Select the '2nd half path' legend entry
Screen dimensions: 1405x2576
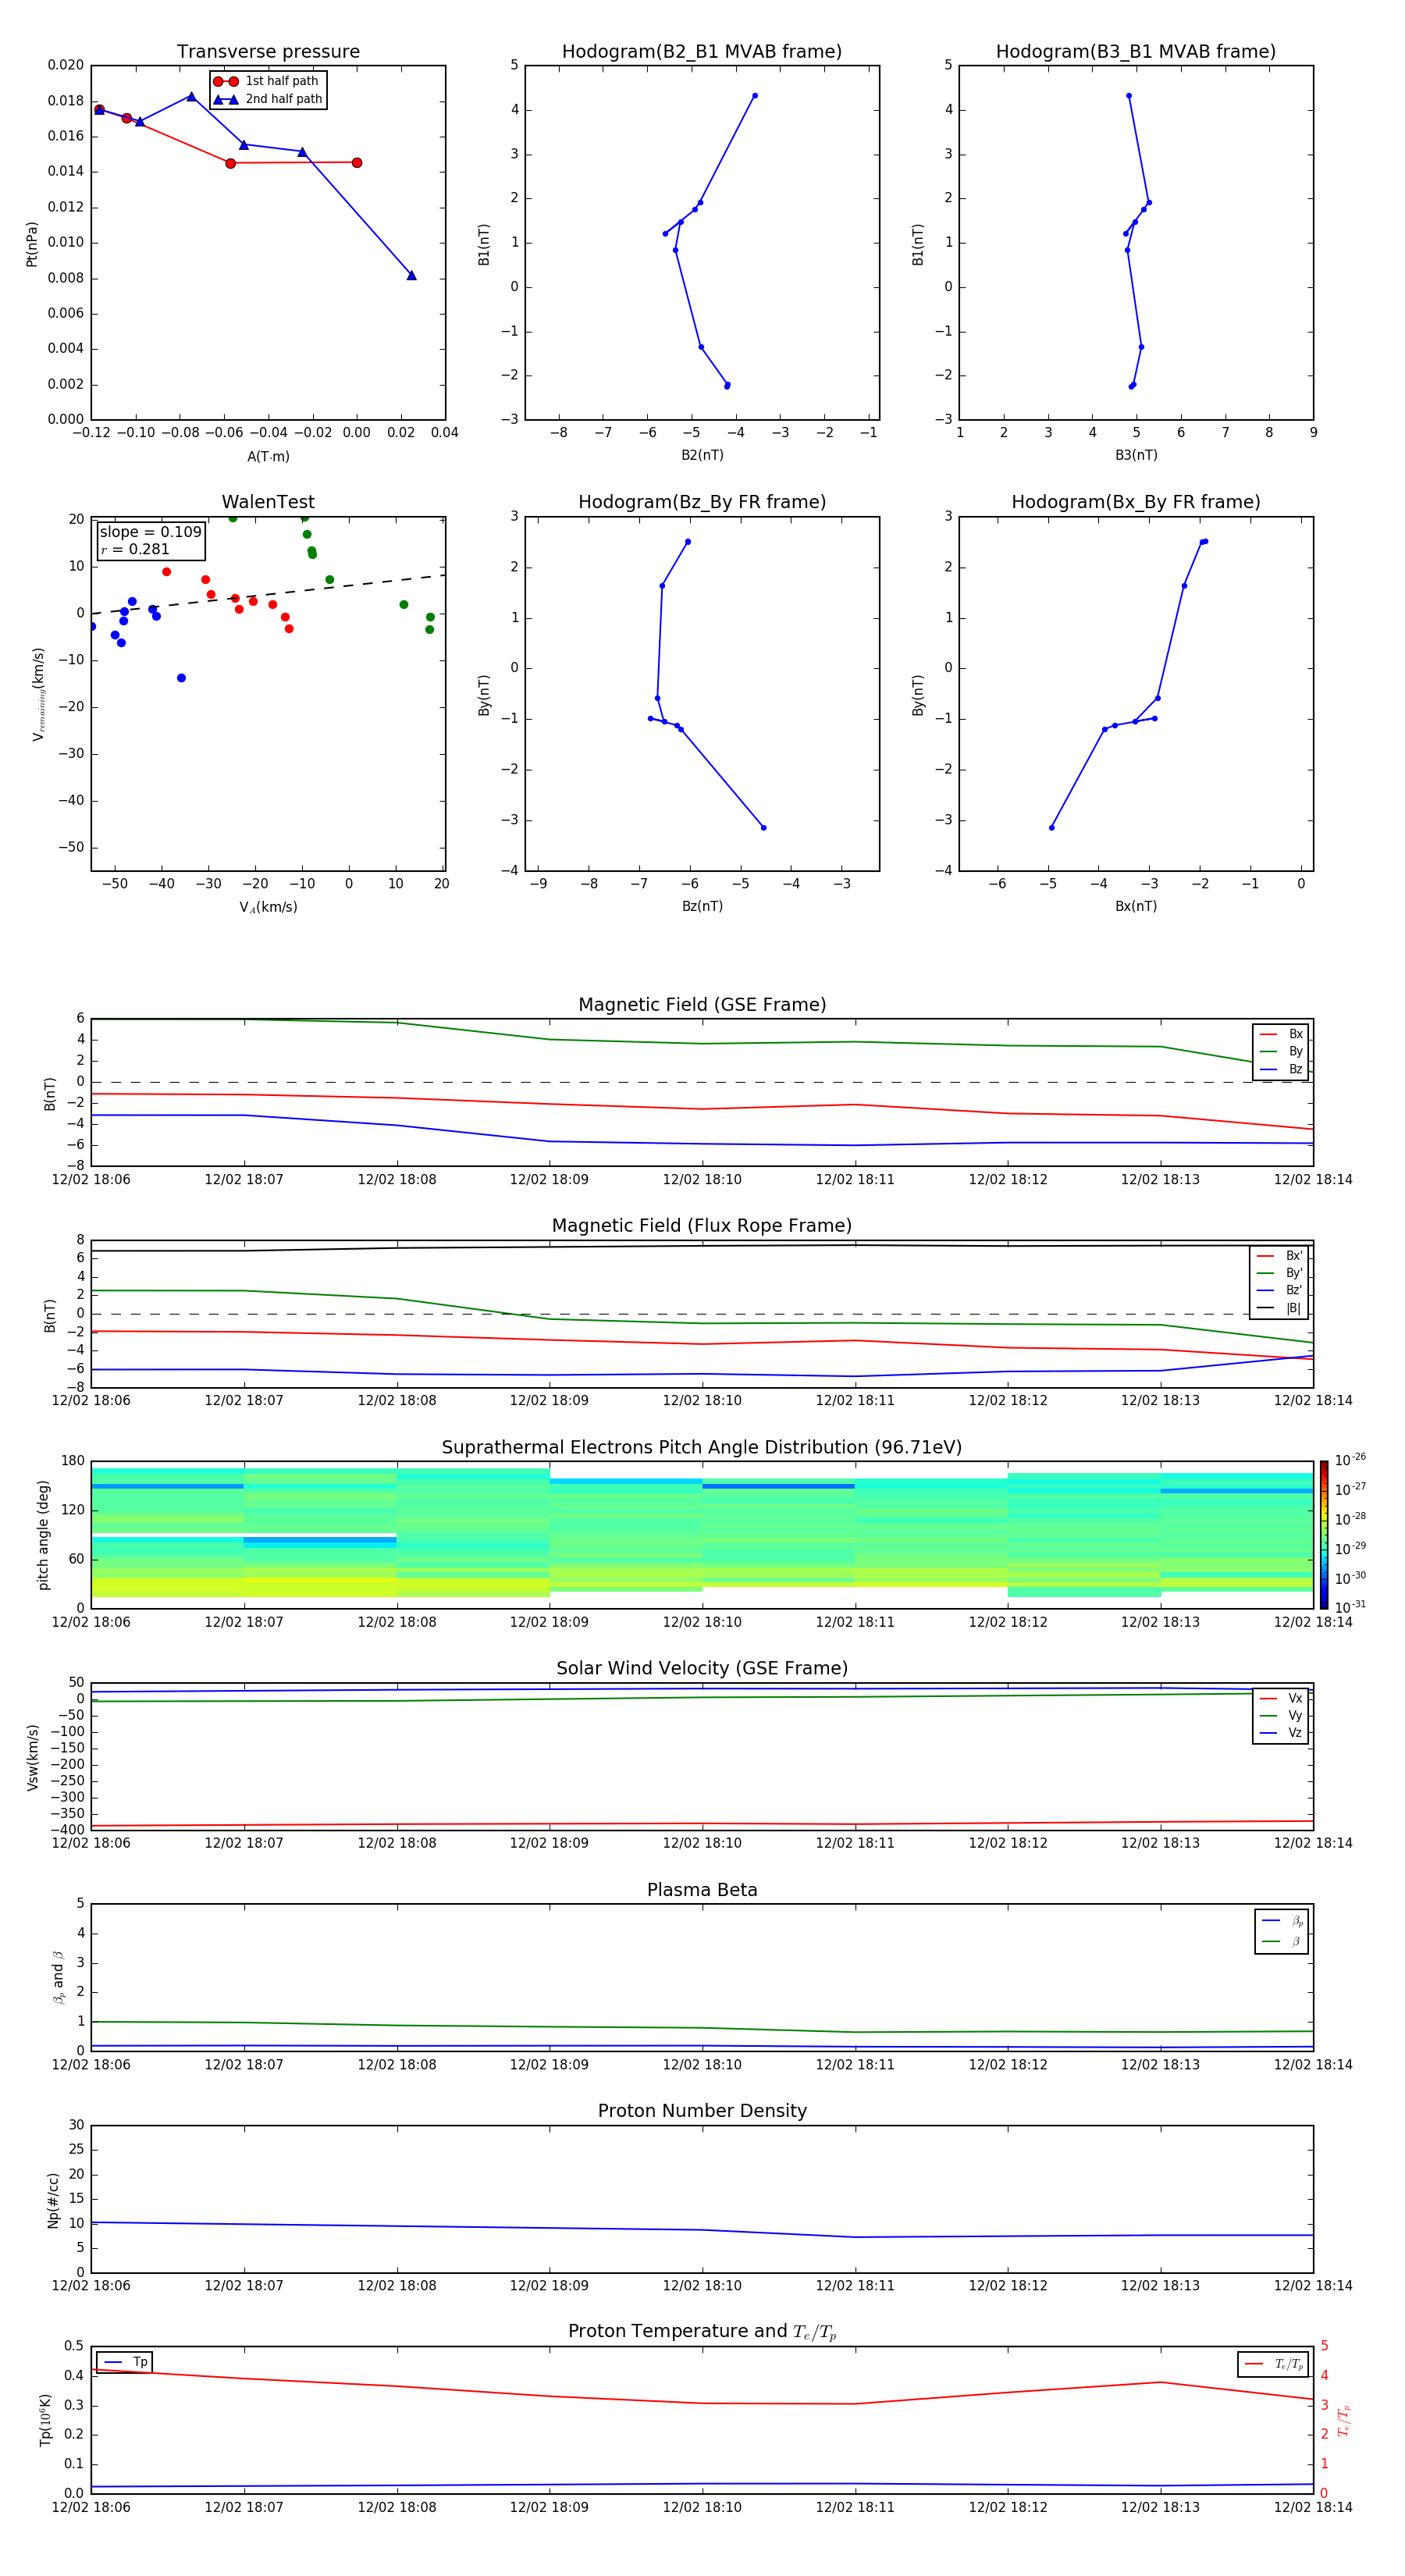pyautogui.click(x=268, y=99)
